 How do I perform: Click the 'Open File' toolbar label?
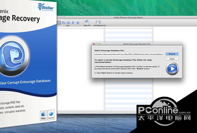[x=87, y=26]
